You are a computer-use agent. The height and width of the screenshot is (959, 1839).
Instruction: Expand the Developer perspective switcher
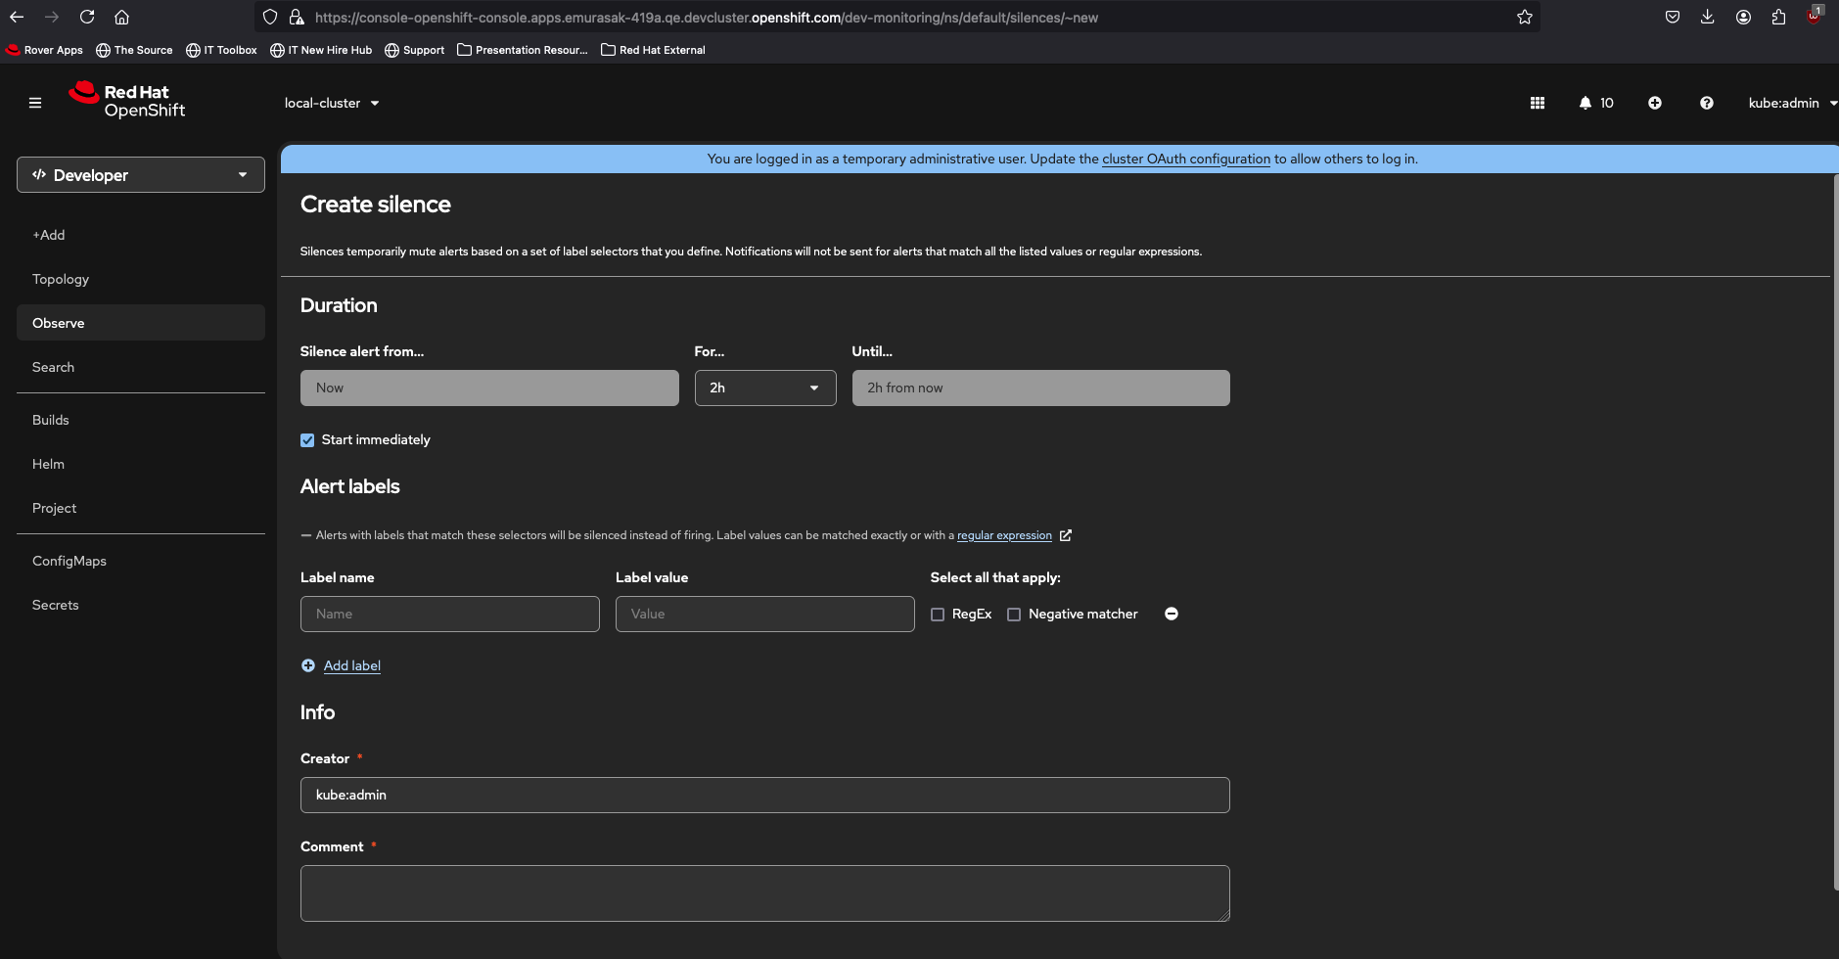point(141,175)
